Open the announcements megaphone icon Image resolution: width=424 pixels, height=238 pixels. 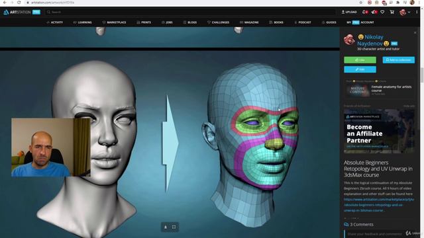374,12
